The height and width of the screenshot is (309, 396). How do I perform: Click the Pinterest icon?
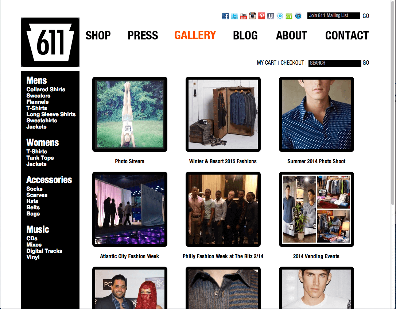[262, 16]
